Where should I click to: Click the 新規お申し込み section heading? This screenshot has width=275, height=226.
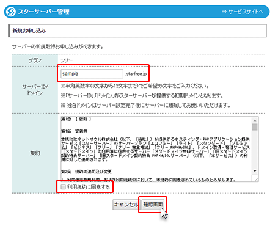click(29, 31)
